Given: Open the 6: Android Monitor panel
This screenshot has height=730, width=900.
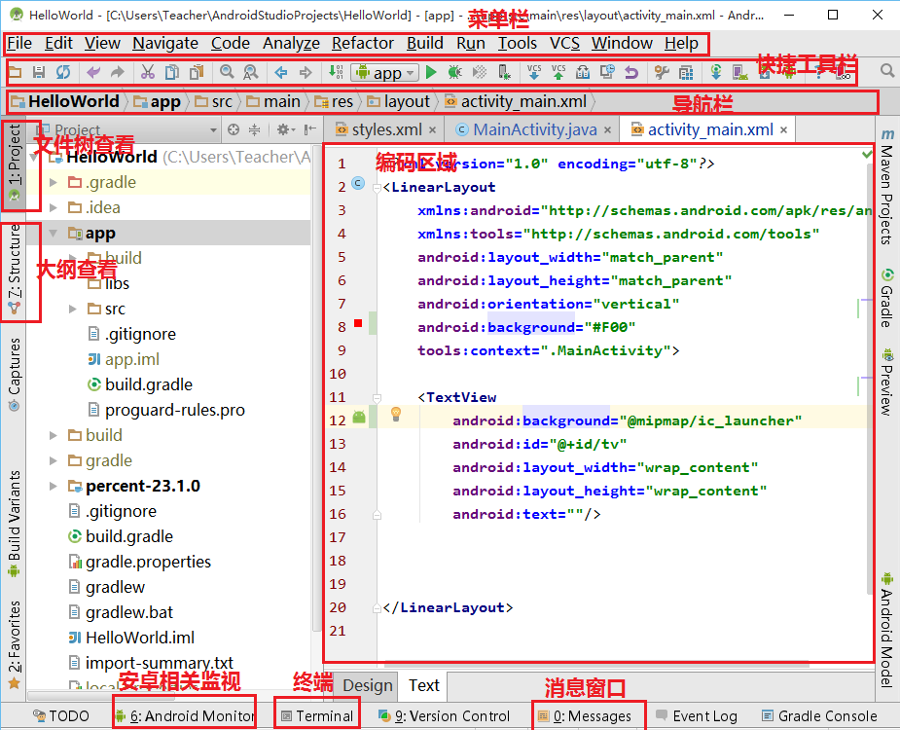Looking at the screenshot, I should click(x=185, y=716).
